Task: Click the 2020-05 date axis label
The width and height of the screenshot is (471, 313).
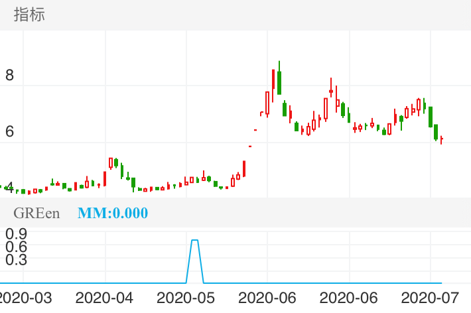Action: pos(186,298)
